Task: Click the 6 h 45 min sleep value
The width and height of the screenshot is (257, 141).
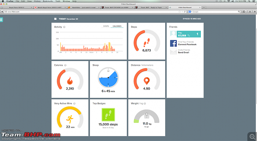Action: click(x=108, y=91)
